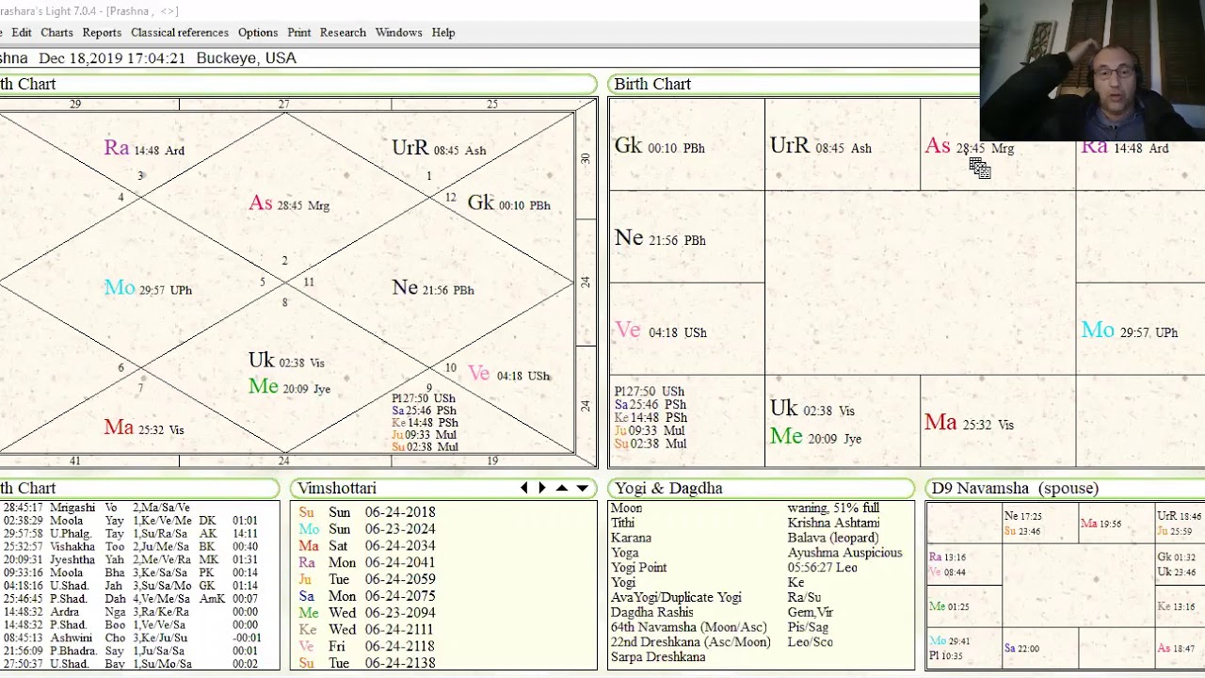Click the Dagdha Rashis value Gem,Vir
The image size is (1205, 678).
(x=810, y=612)
